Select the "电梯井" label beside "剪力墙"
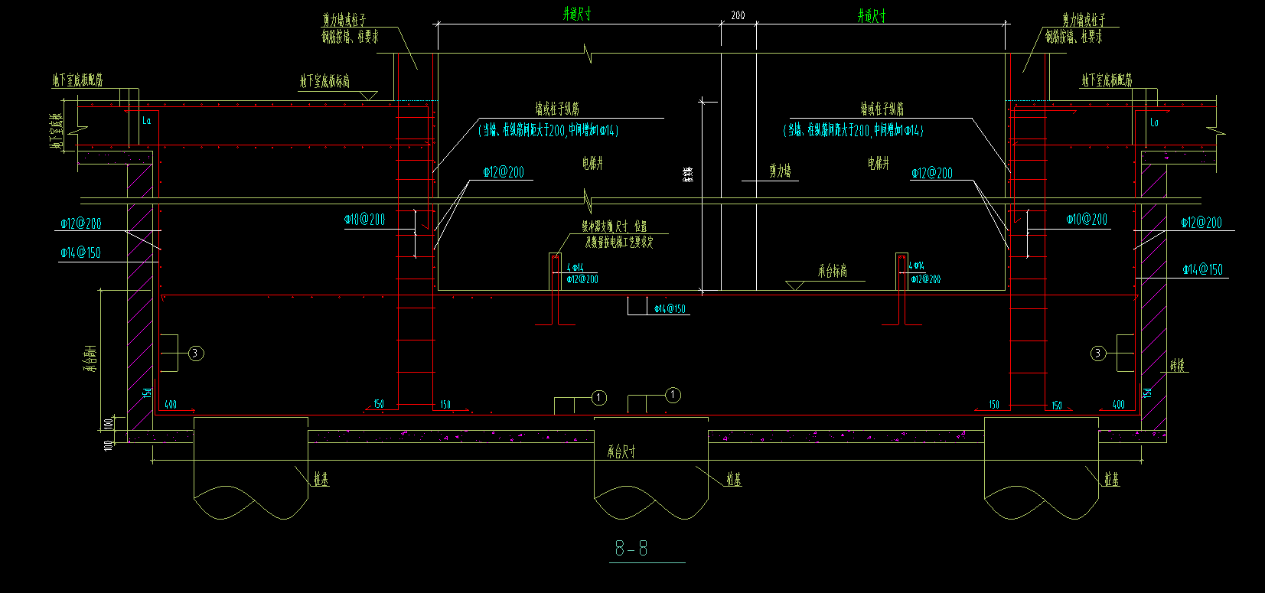 click(x=879, y=163)
